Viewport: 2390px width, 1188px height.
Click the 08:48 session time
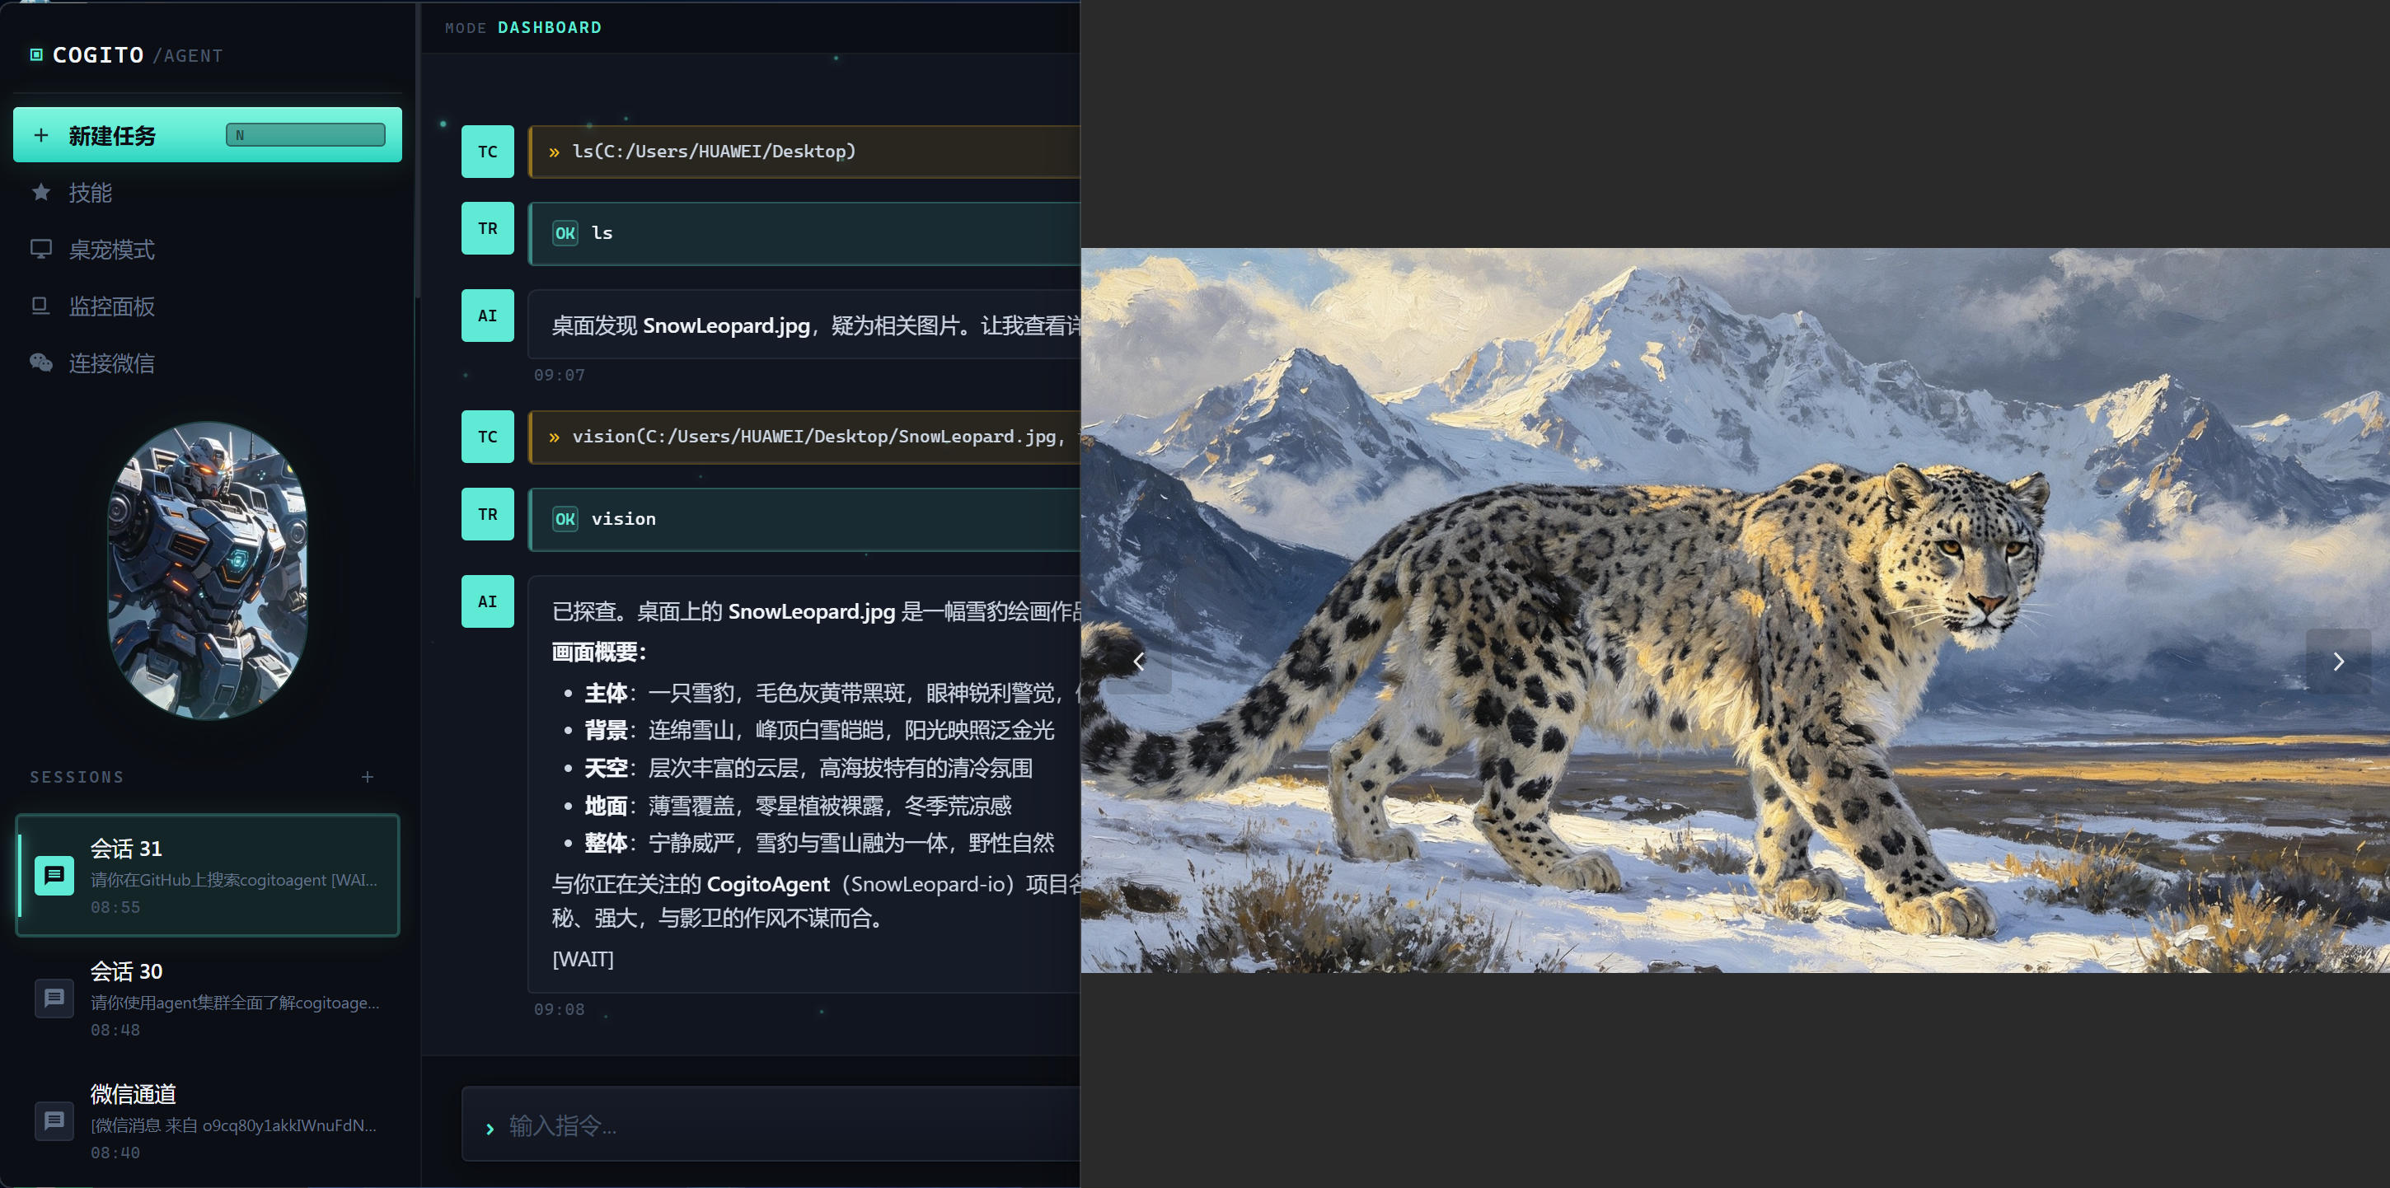pos(115,1030)
